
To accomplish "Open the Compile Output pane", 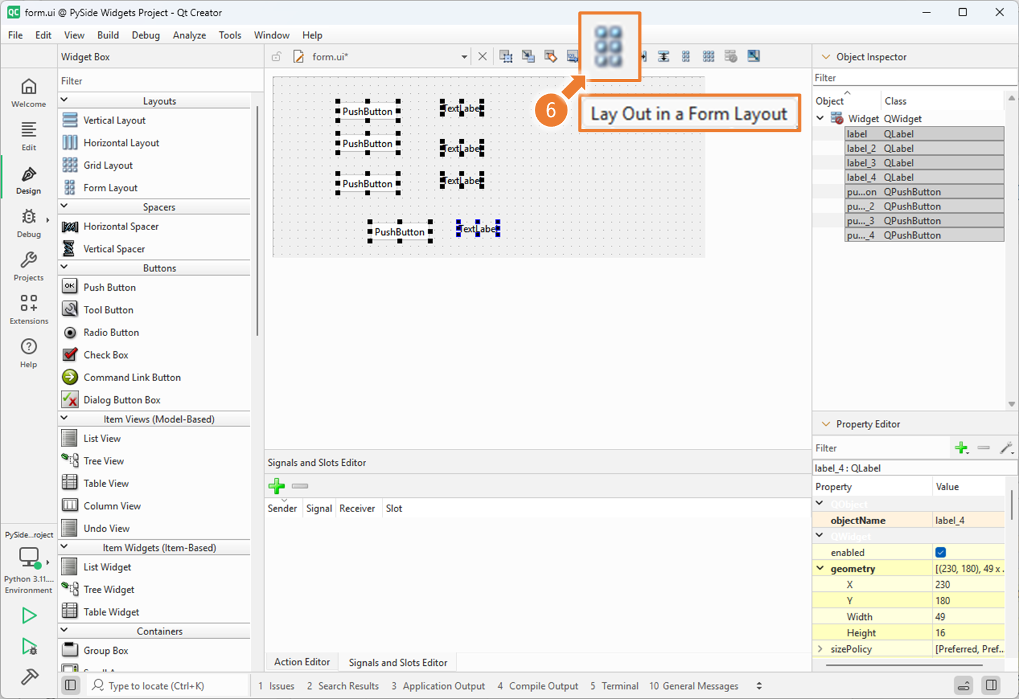I will 537,686.
